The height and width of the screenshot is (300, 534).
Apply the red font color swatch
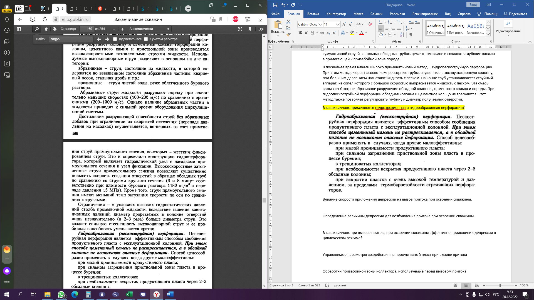[x=362, y=33]
